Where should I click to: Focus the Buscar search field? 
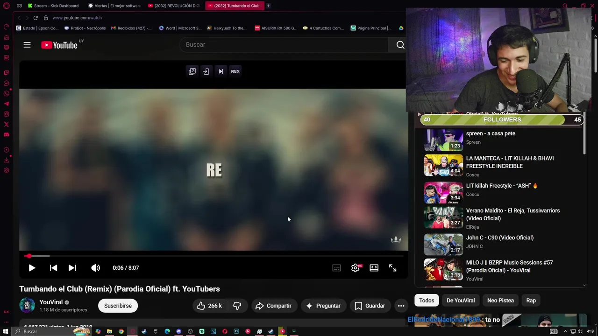point(284,45)
